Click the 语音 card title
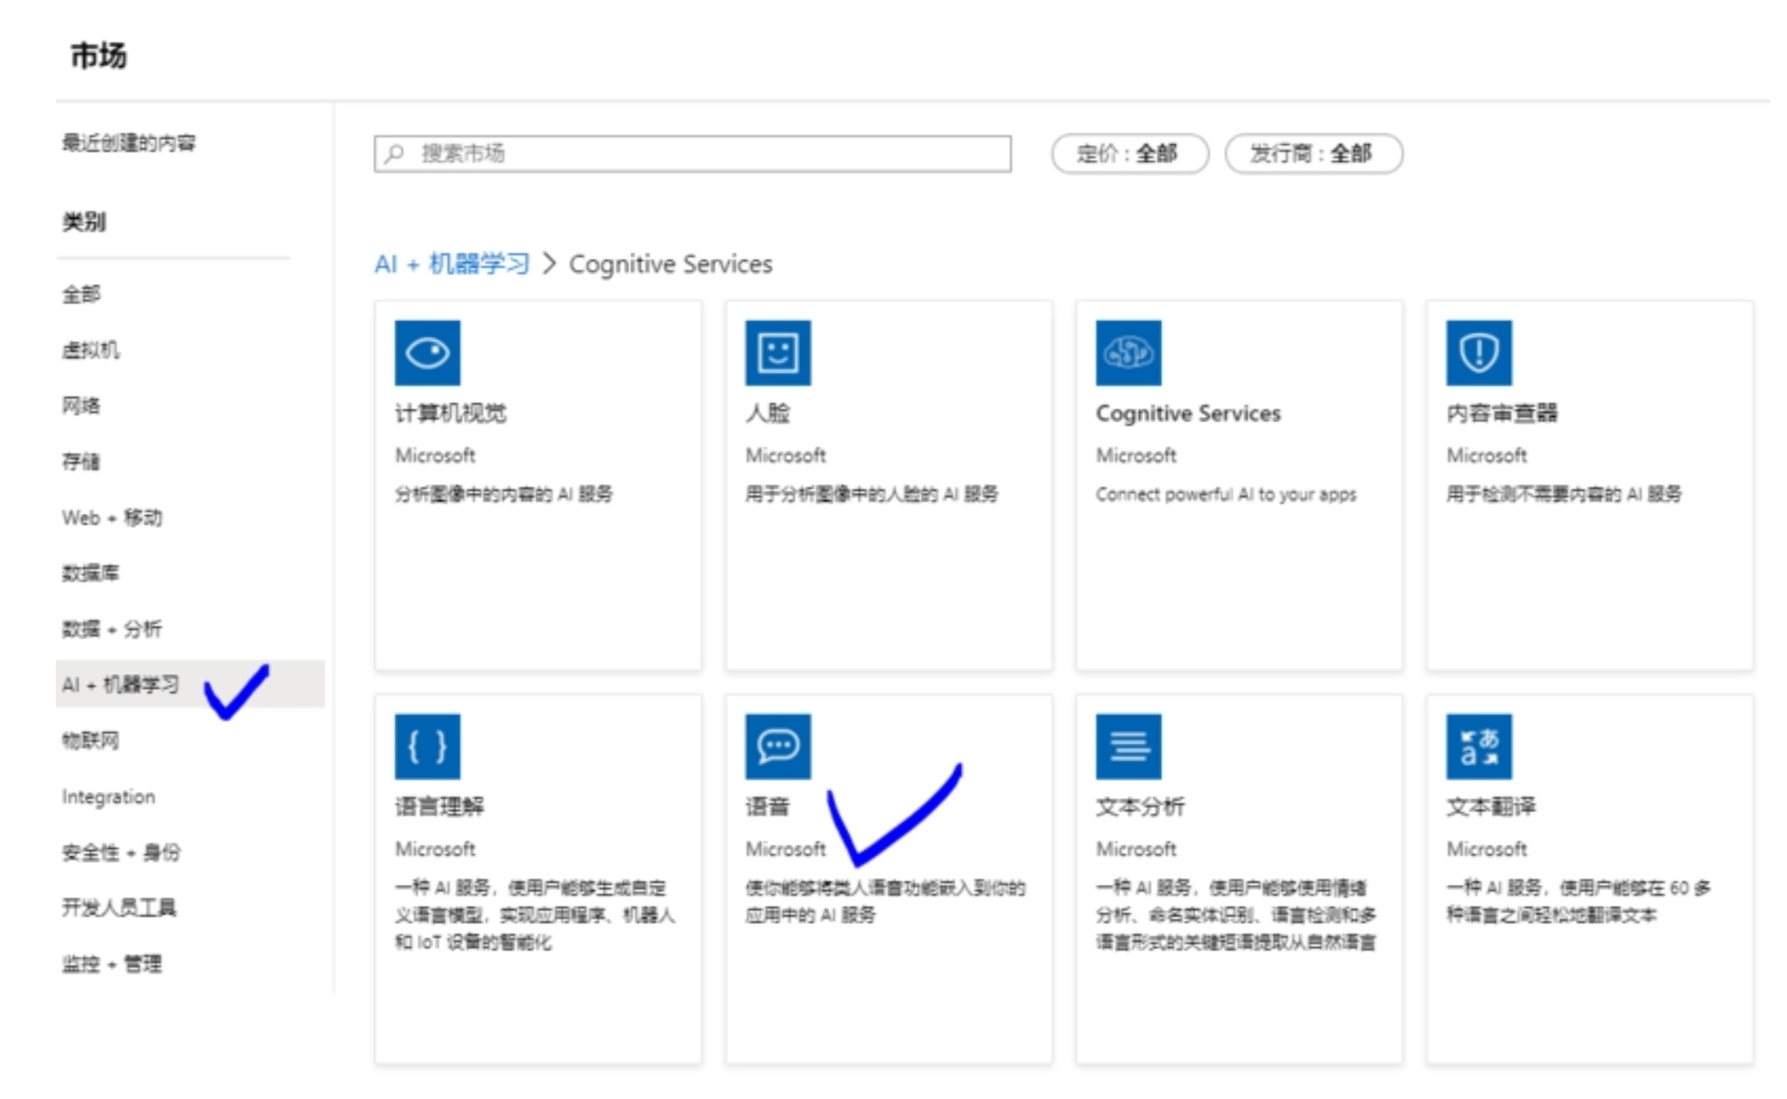The width and height of the screenshot is (1787, 1099). [768, 806]
